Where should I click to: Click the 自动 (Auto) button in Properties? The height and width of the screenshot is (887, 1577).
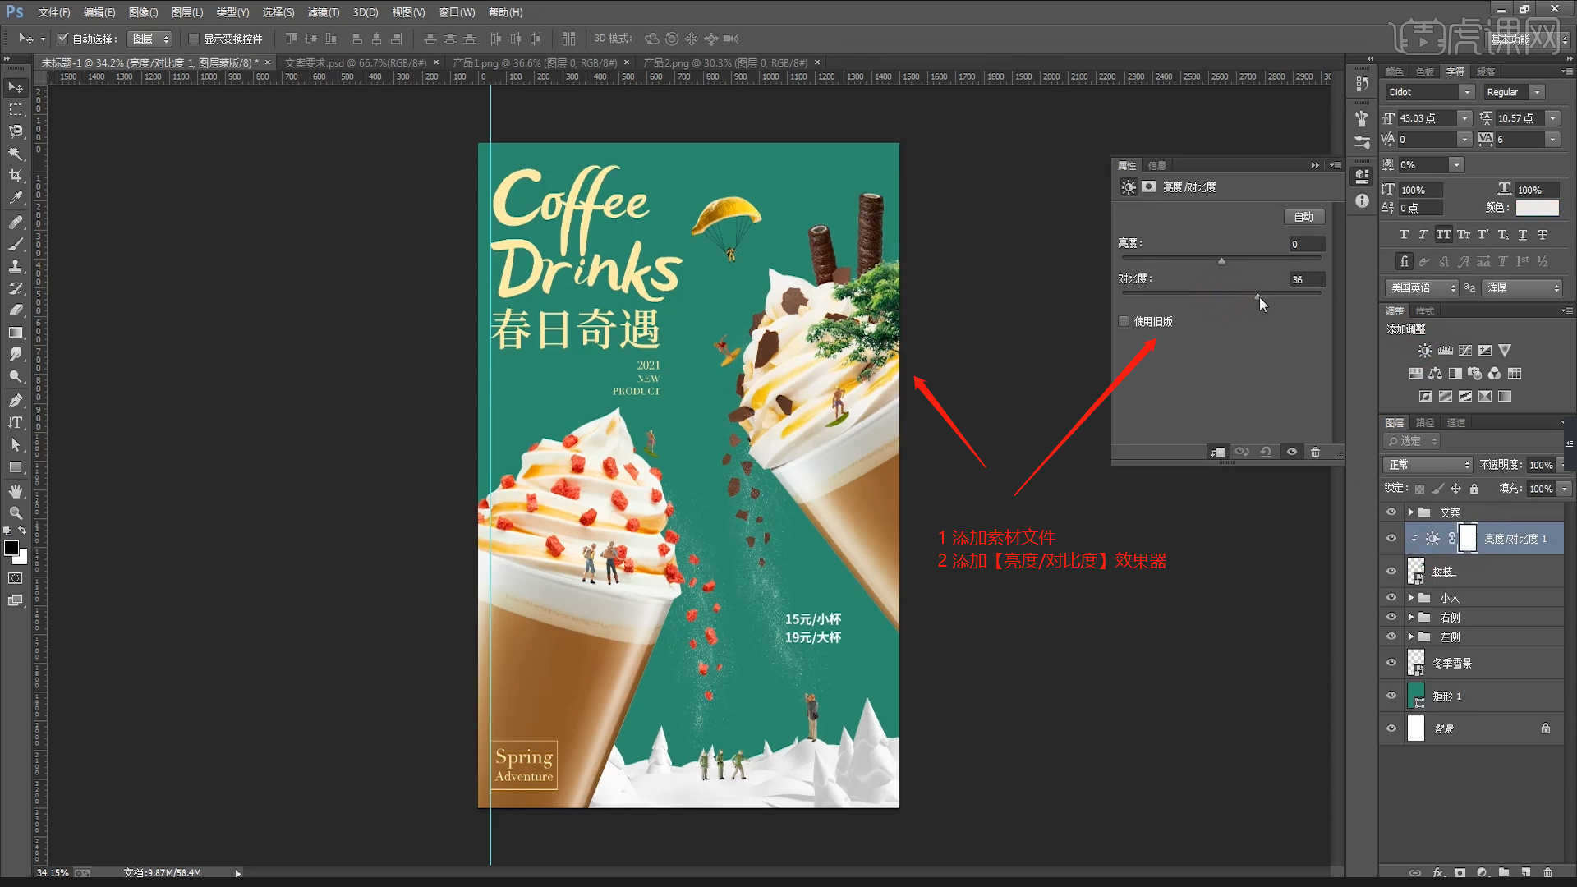click(1304, 217)
